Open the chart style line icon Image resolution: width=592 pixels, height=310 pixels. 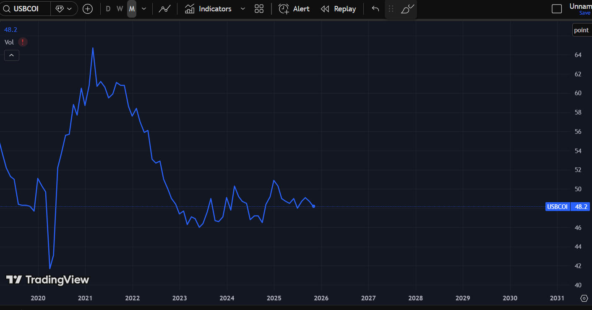[x=164, y=9]
